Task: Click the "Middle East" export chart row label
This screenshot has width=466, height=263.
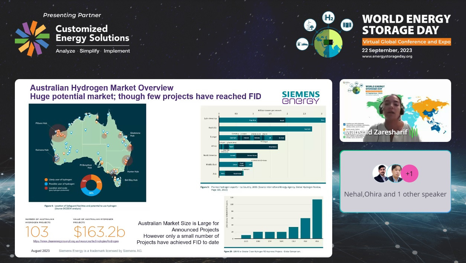Action: coord(212,164)
